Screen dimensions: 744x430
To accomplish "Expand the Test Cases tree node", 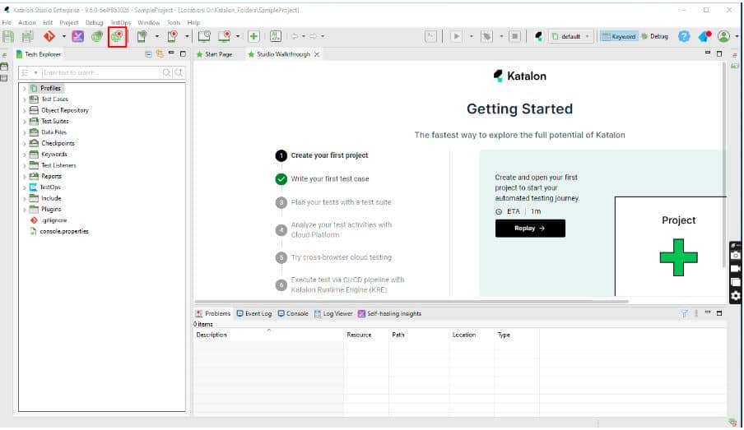I will point(24,99).
